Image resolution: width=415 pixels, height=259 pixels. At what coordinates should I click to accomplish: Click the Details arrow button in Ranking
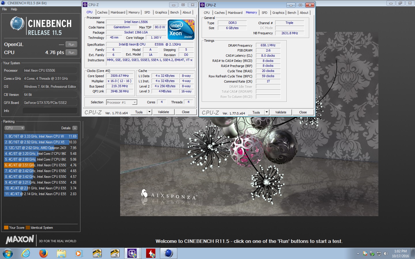coord(75,128)
